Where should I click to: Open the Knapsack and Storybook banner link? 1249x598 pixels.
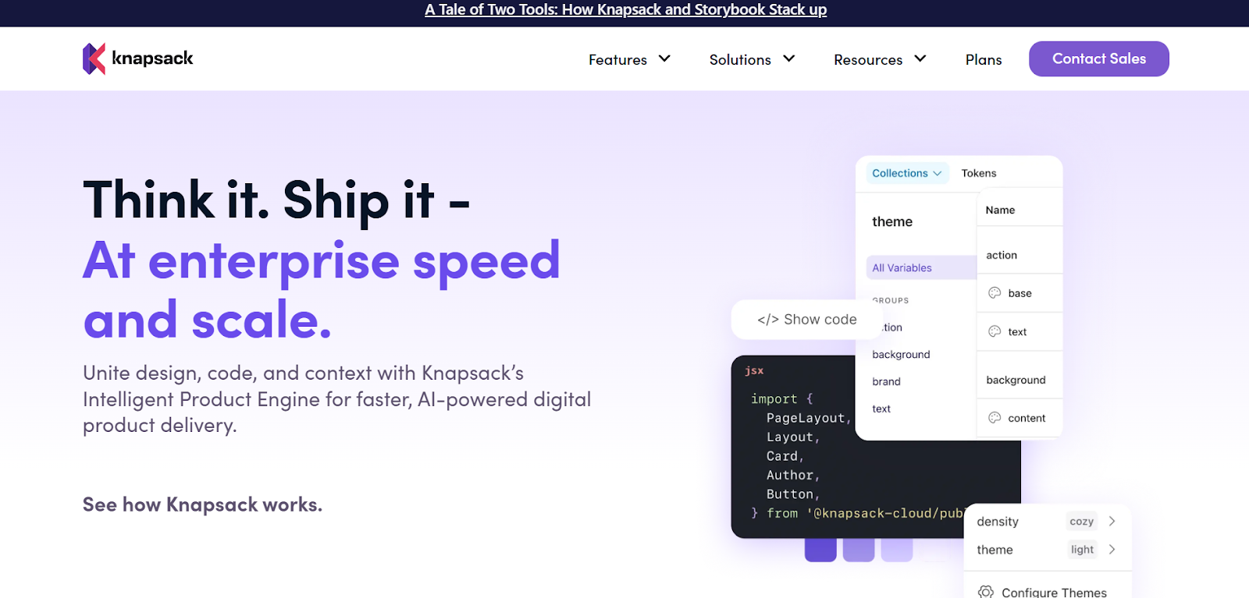[625, 10]
